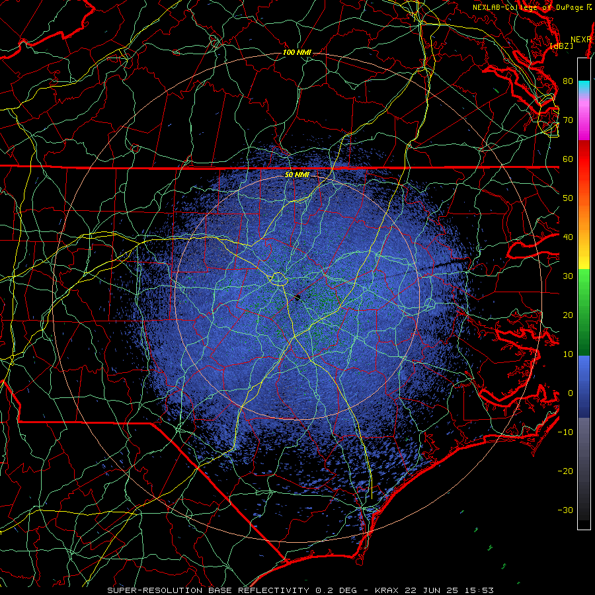This screenshot has height=595, width=595.
Task: Click the "[dBZ]" unit label
Action: 561,46
